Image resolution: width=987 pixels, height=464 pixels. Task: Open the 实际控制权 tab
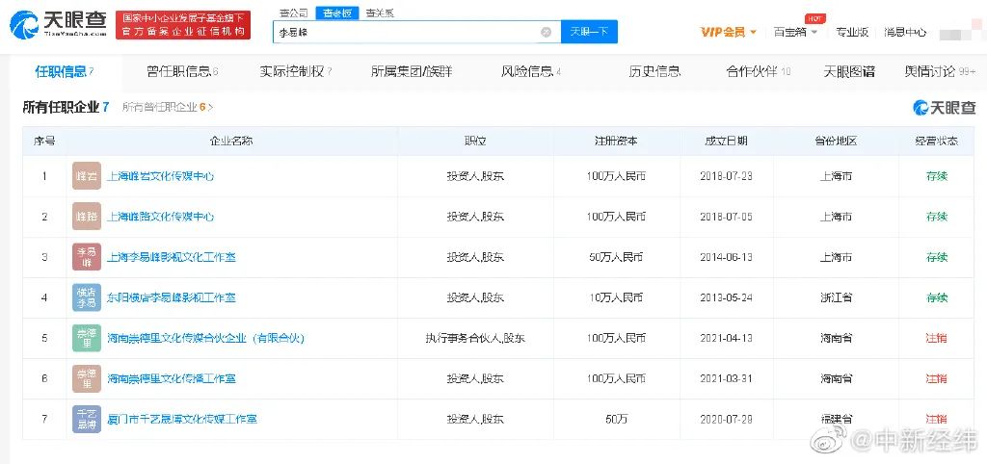(295, 71)
